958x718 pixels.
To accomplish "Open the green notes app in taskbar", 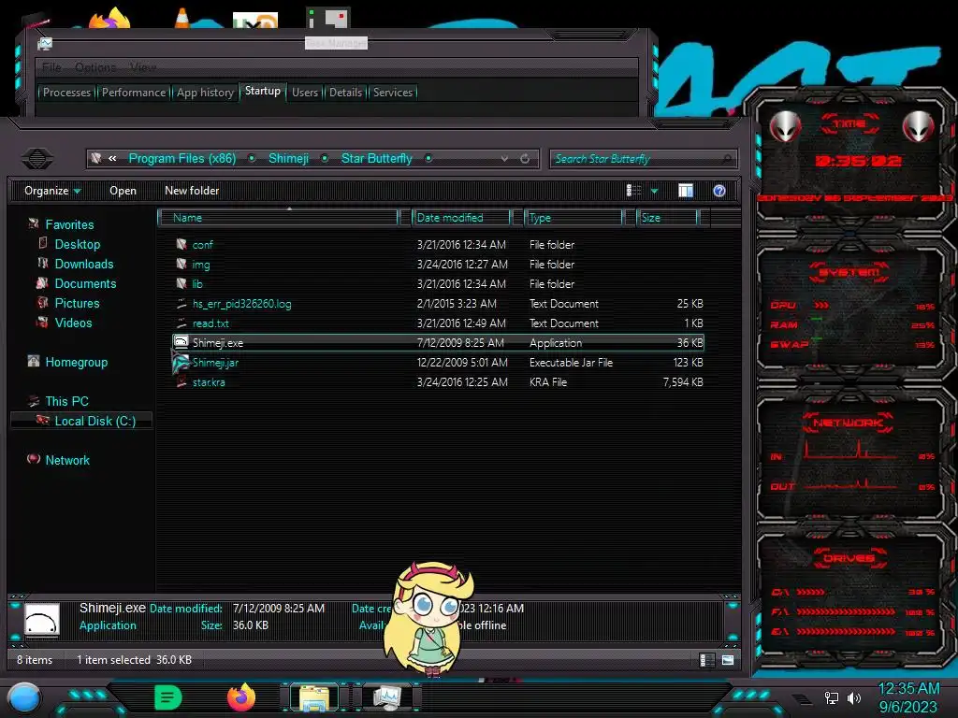I will (x=168, y=697).
